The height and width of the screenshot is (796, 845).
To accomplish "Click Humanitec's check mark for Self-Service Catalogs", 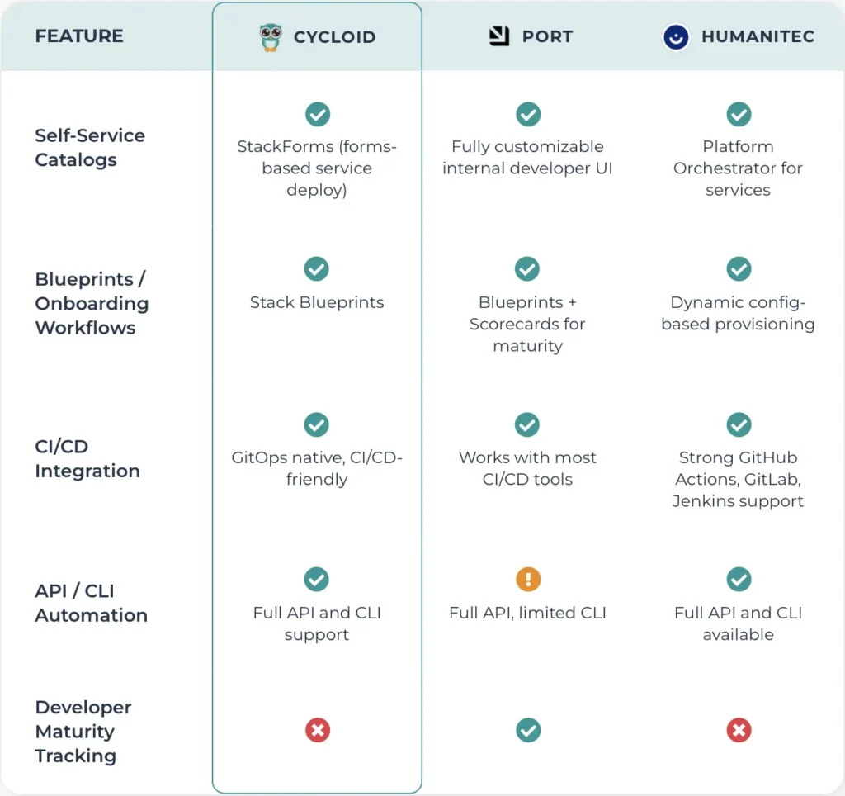I will [739, 114].
